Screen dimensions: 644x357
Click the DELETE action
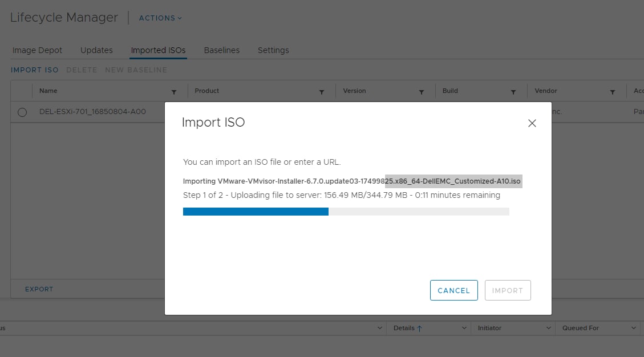click(x=82, y=70)
